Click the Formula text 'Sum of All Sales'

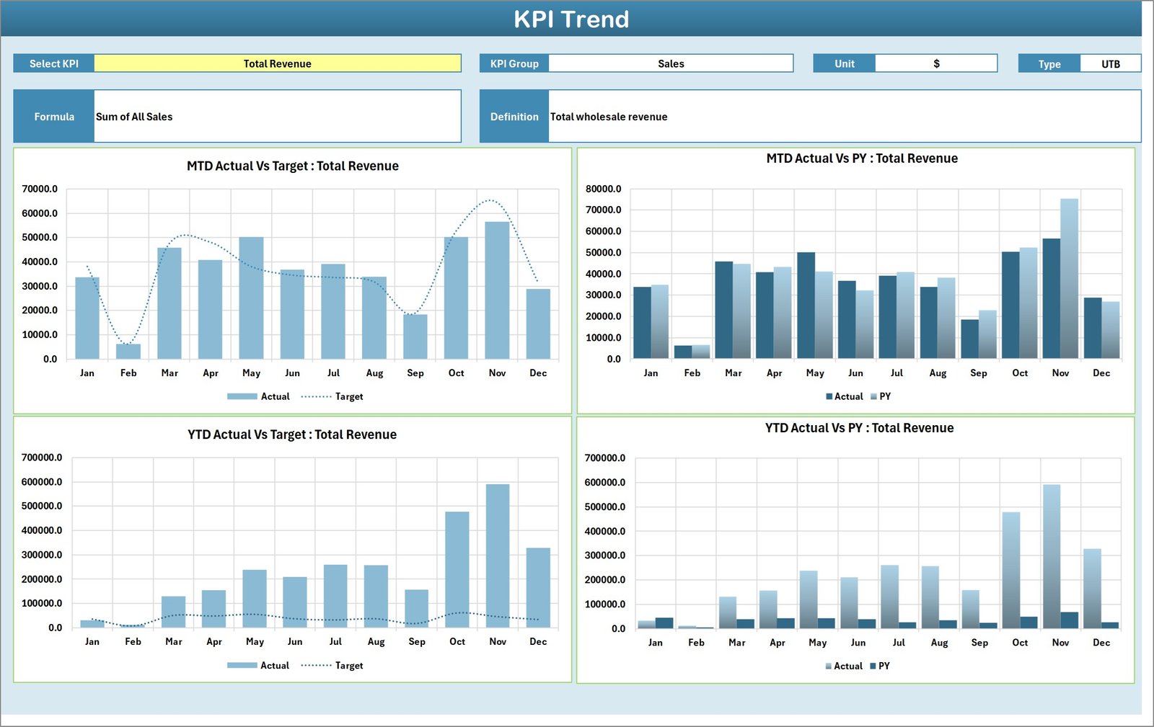coord(134,116)
